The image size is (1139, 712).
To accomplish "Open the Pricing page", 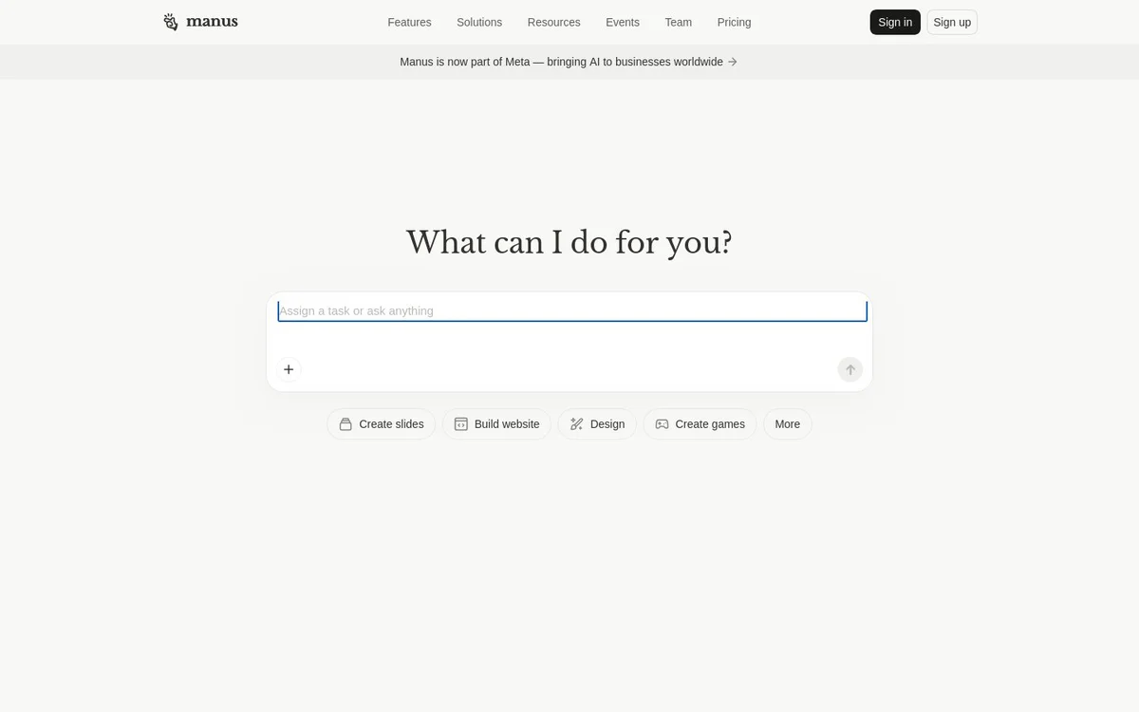I will pyautogui.click(x=735, y=22).
